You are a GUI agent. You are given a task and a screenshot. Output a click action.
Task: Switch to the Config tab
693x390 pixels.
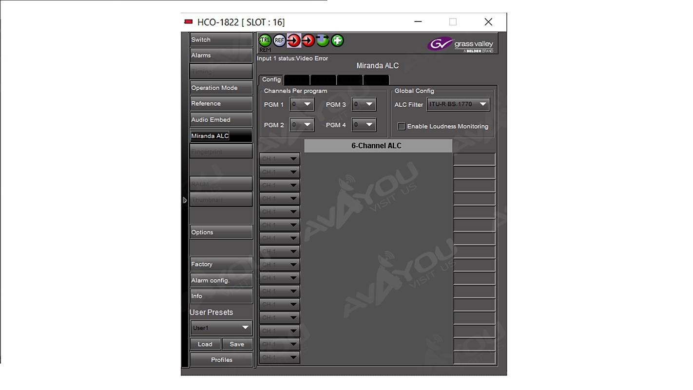(x=271, y=79)
